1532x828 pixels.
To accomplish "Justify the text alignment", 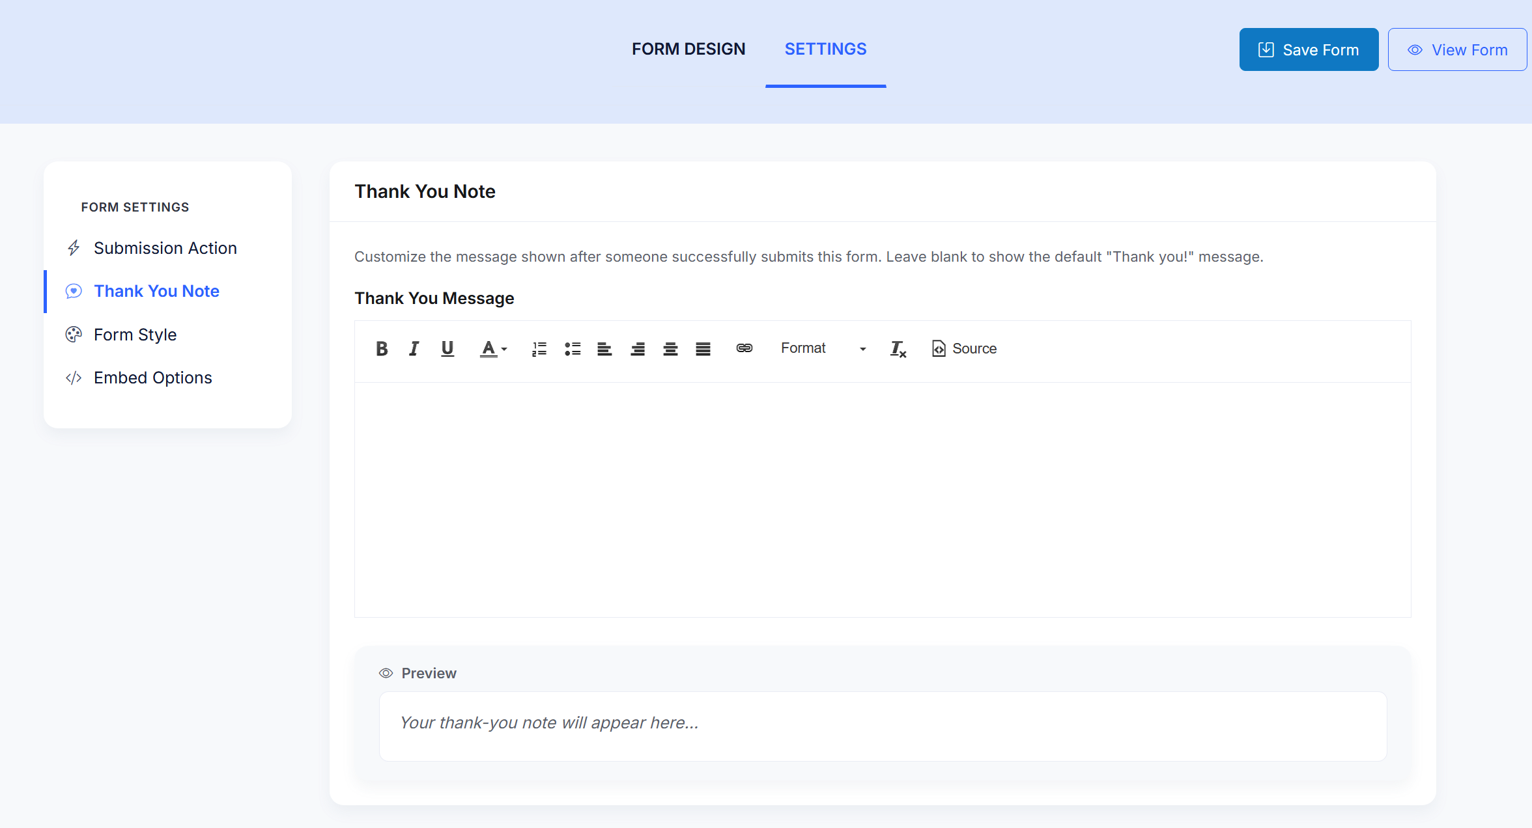I will point(703,349).
